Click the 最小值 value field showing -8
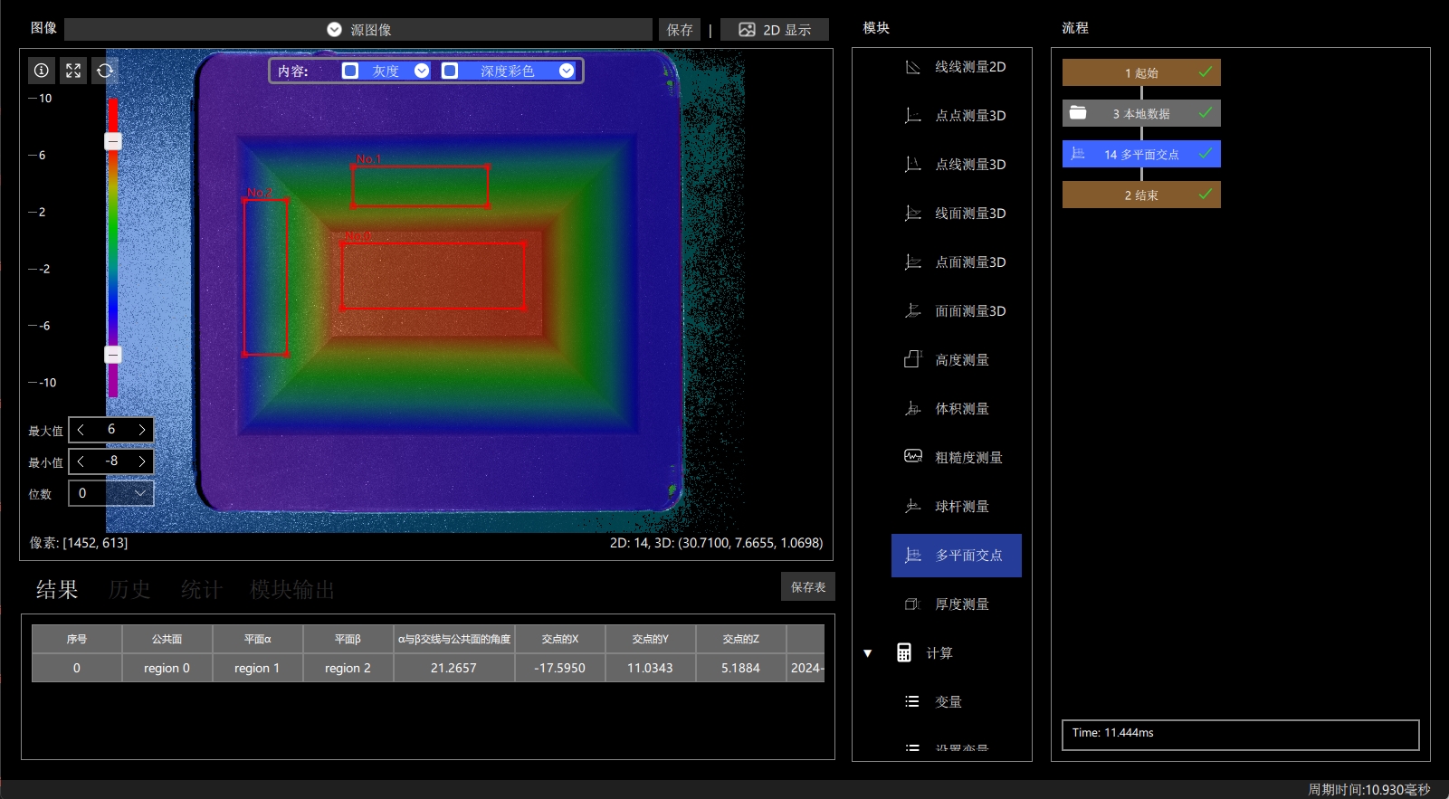This screenshot has height=799, width=1449. (111, 461)
